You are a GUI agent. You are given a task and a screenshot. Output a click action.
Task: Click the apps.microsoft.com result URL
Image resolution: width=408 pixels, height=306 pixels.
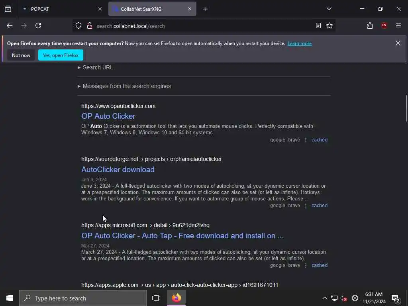(x=145, y=225)
